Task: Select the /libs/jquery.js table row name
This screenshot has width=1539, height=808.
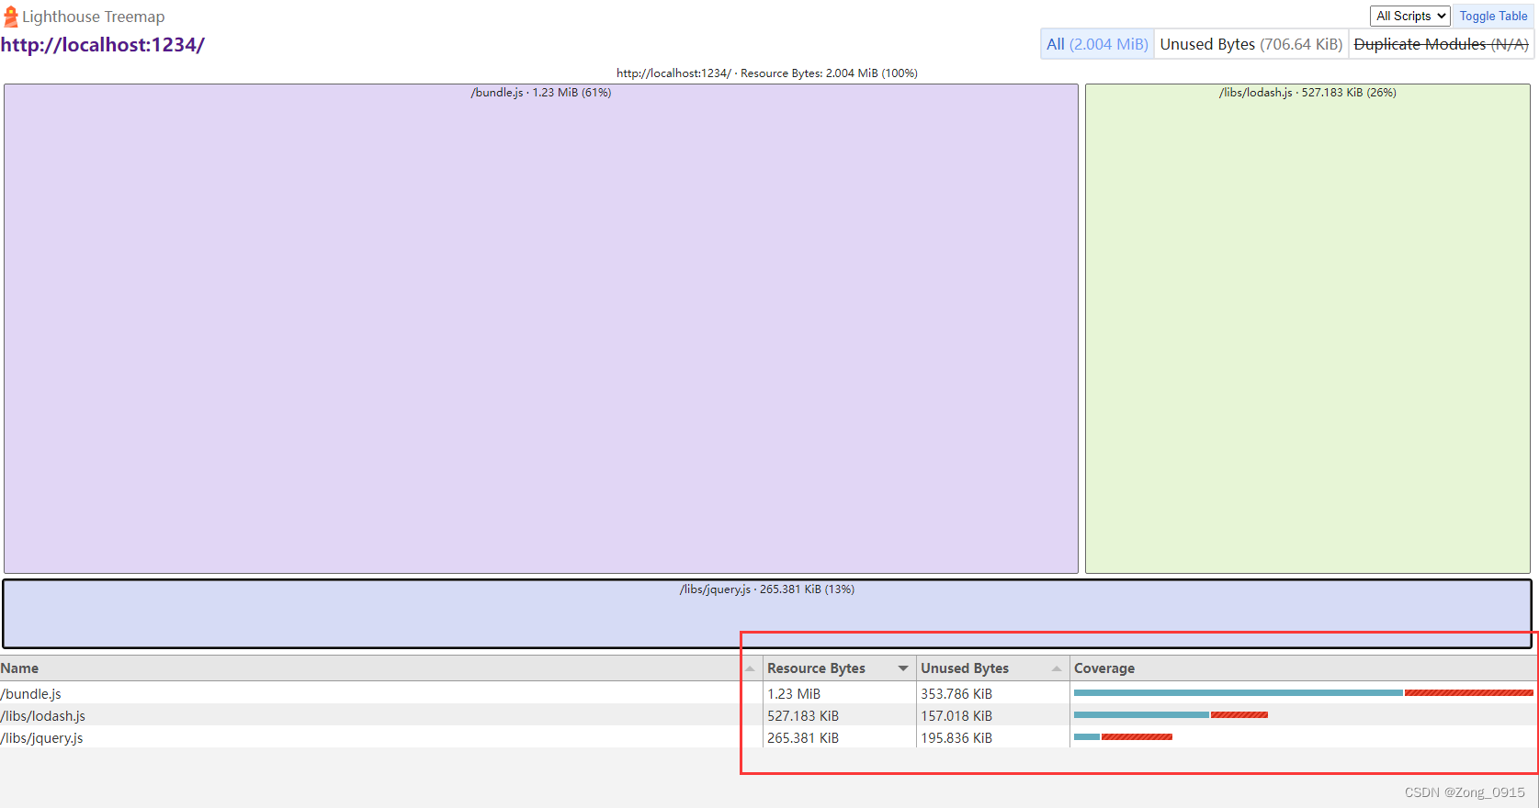Action: (x=41, y=738)
